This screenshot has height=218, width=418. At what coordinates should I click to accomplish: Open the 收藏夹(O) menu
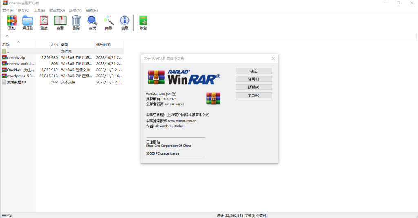(x=57, y=10)
